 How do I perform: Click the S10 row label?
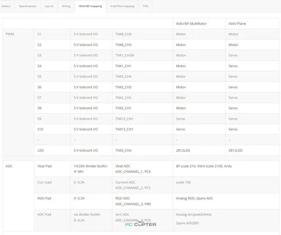click(40, 130)
